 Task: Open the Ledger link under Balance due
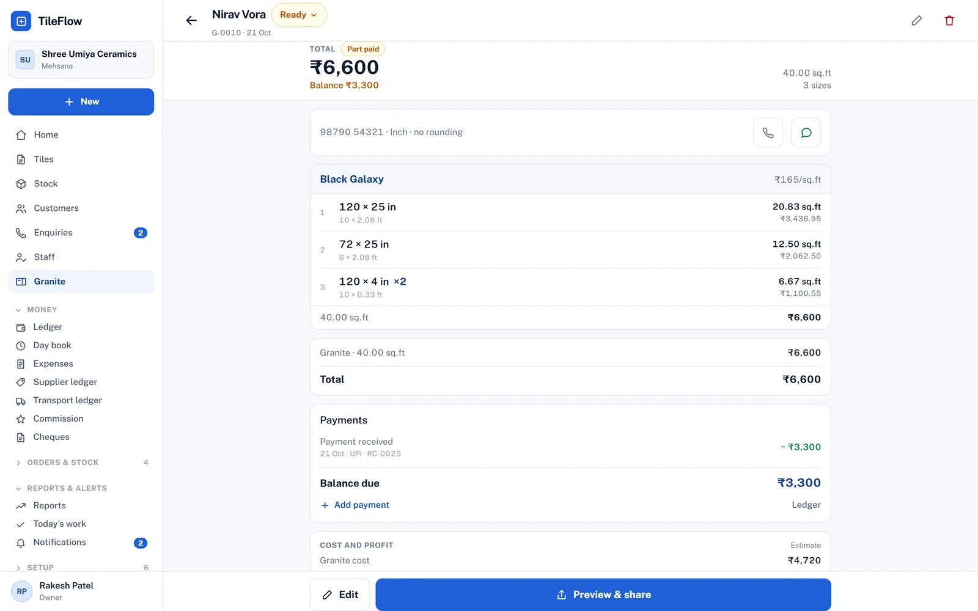806,505
